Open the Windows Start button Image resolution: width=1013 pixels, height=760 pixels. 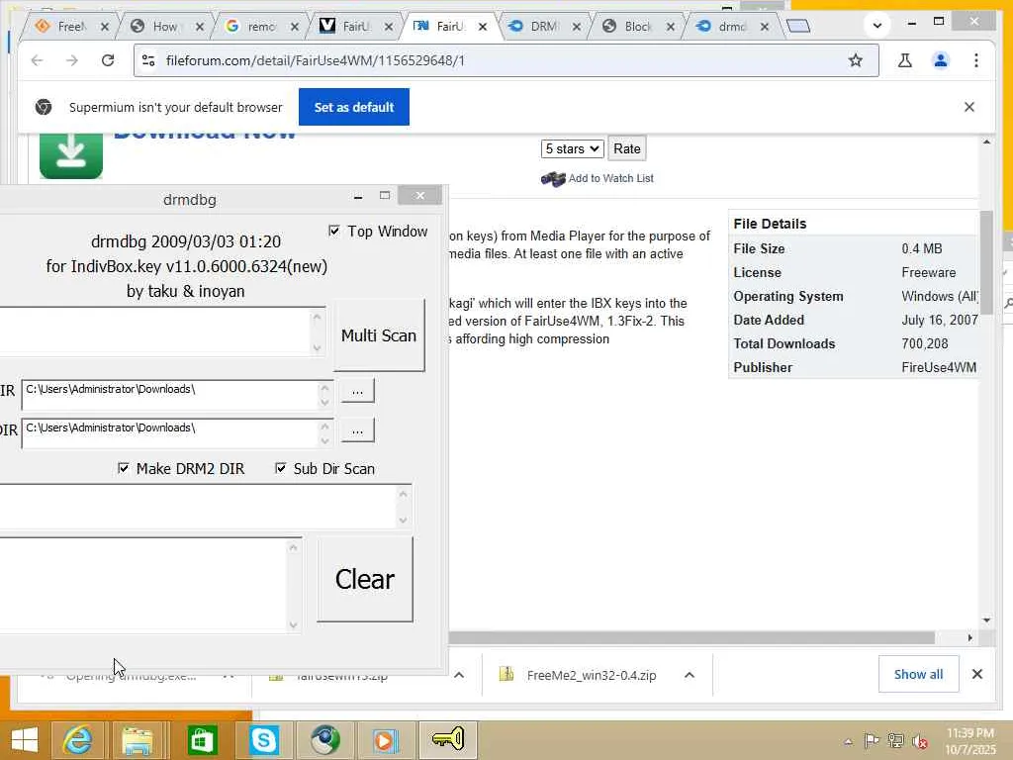pos(24,740)
